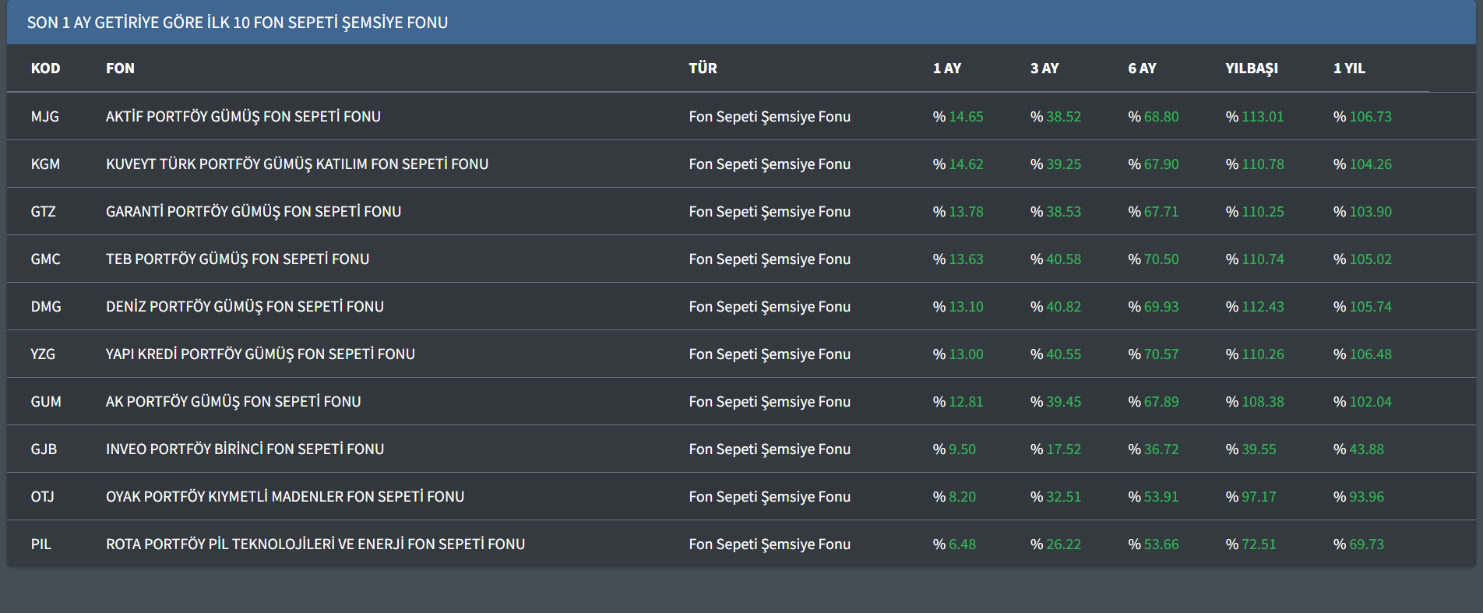Open OYAK PORTFÖY KIYMETLİ MADENLER fund
Viewport: 1483px width, 613px height.
pyautogui.click(x=285, y=497)
